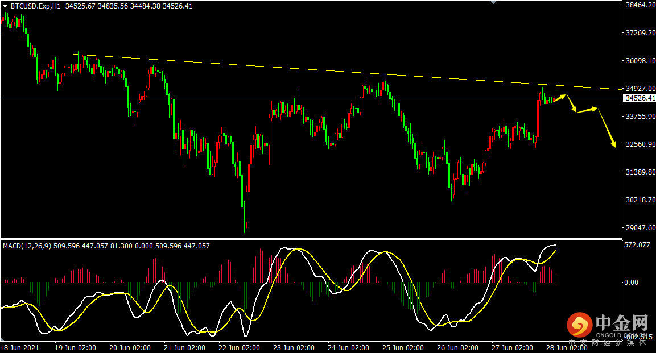Click the BTCUSD.Exp,H1 chart symbol title

[36, 6]
